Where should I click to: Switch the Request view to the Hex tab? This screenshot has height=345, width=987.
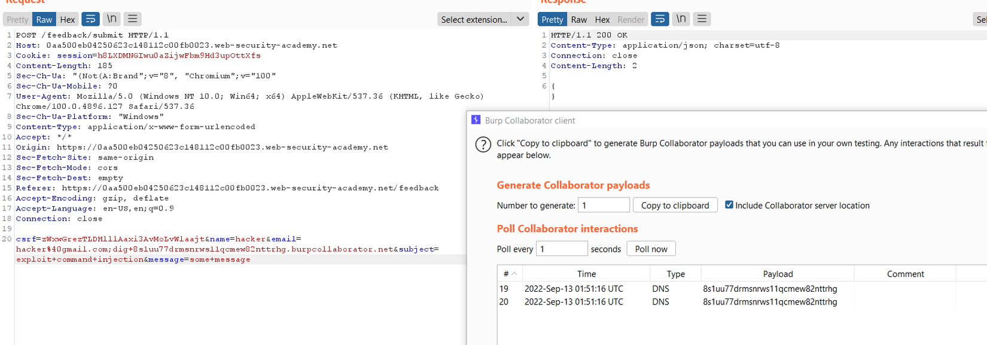click(68, 19)
